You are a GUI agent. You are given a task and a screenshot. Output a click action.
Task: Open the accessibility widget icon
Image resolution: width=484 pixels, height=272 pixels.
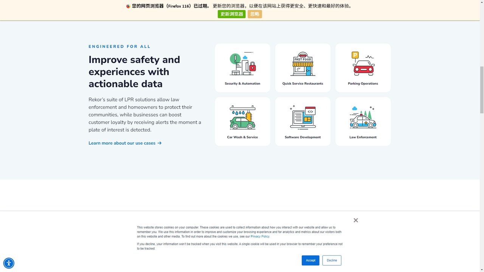9,263
